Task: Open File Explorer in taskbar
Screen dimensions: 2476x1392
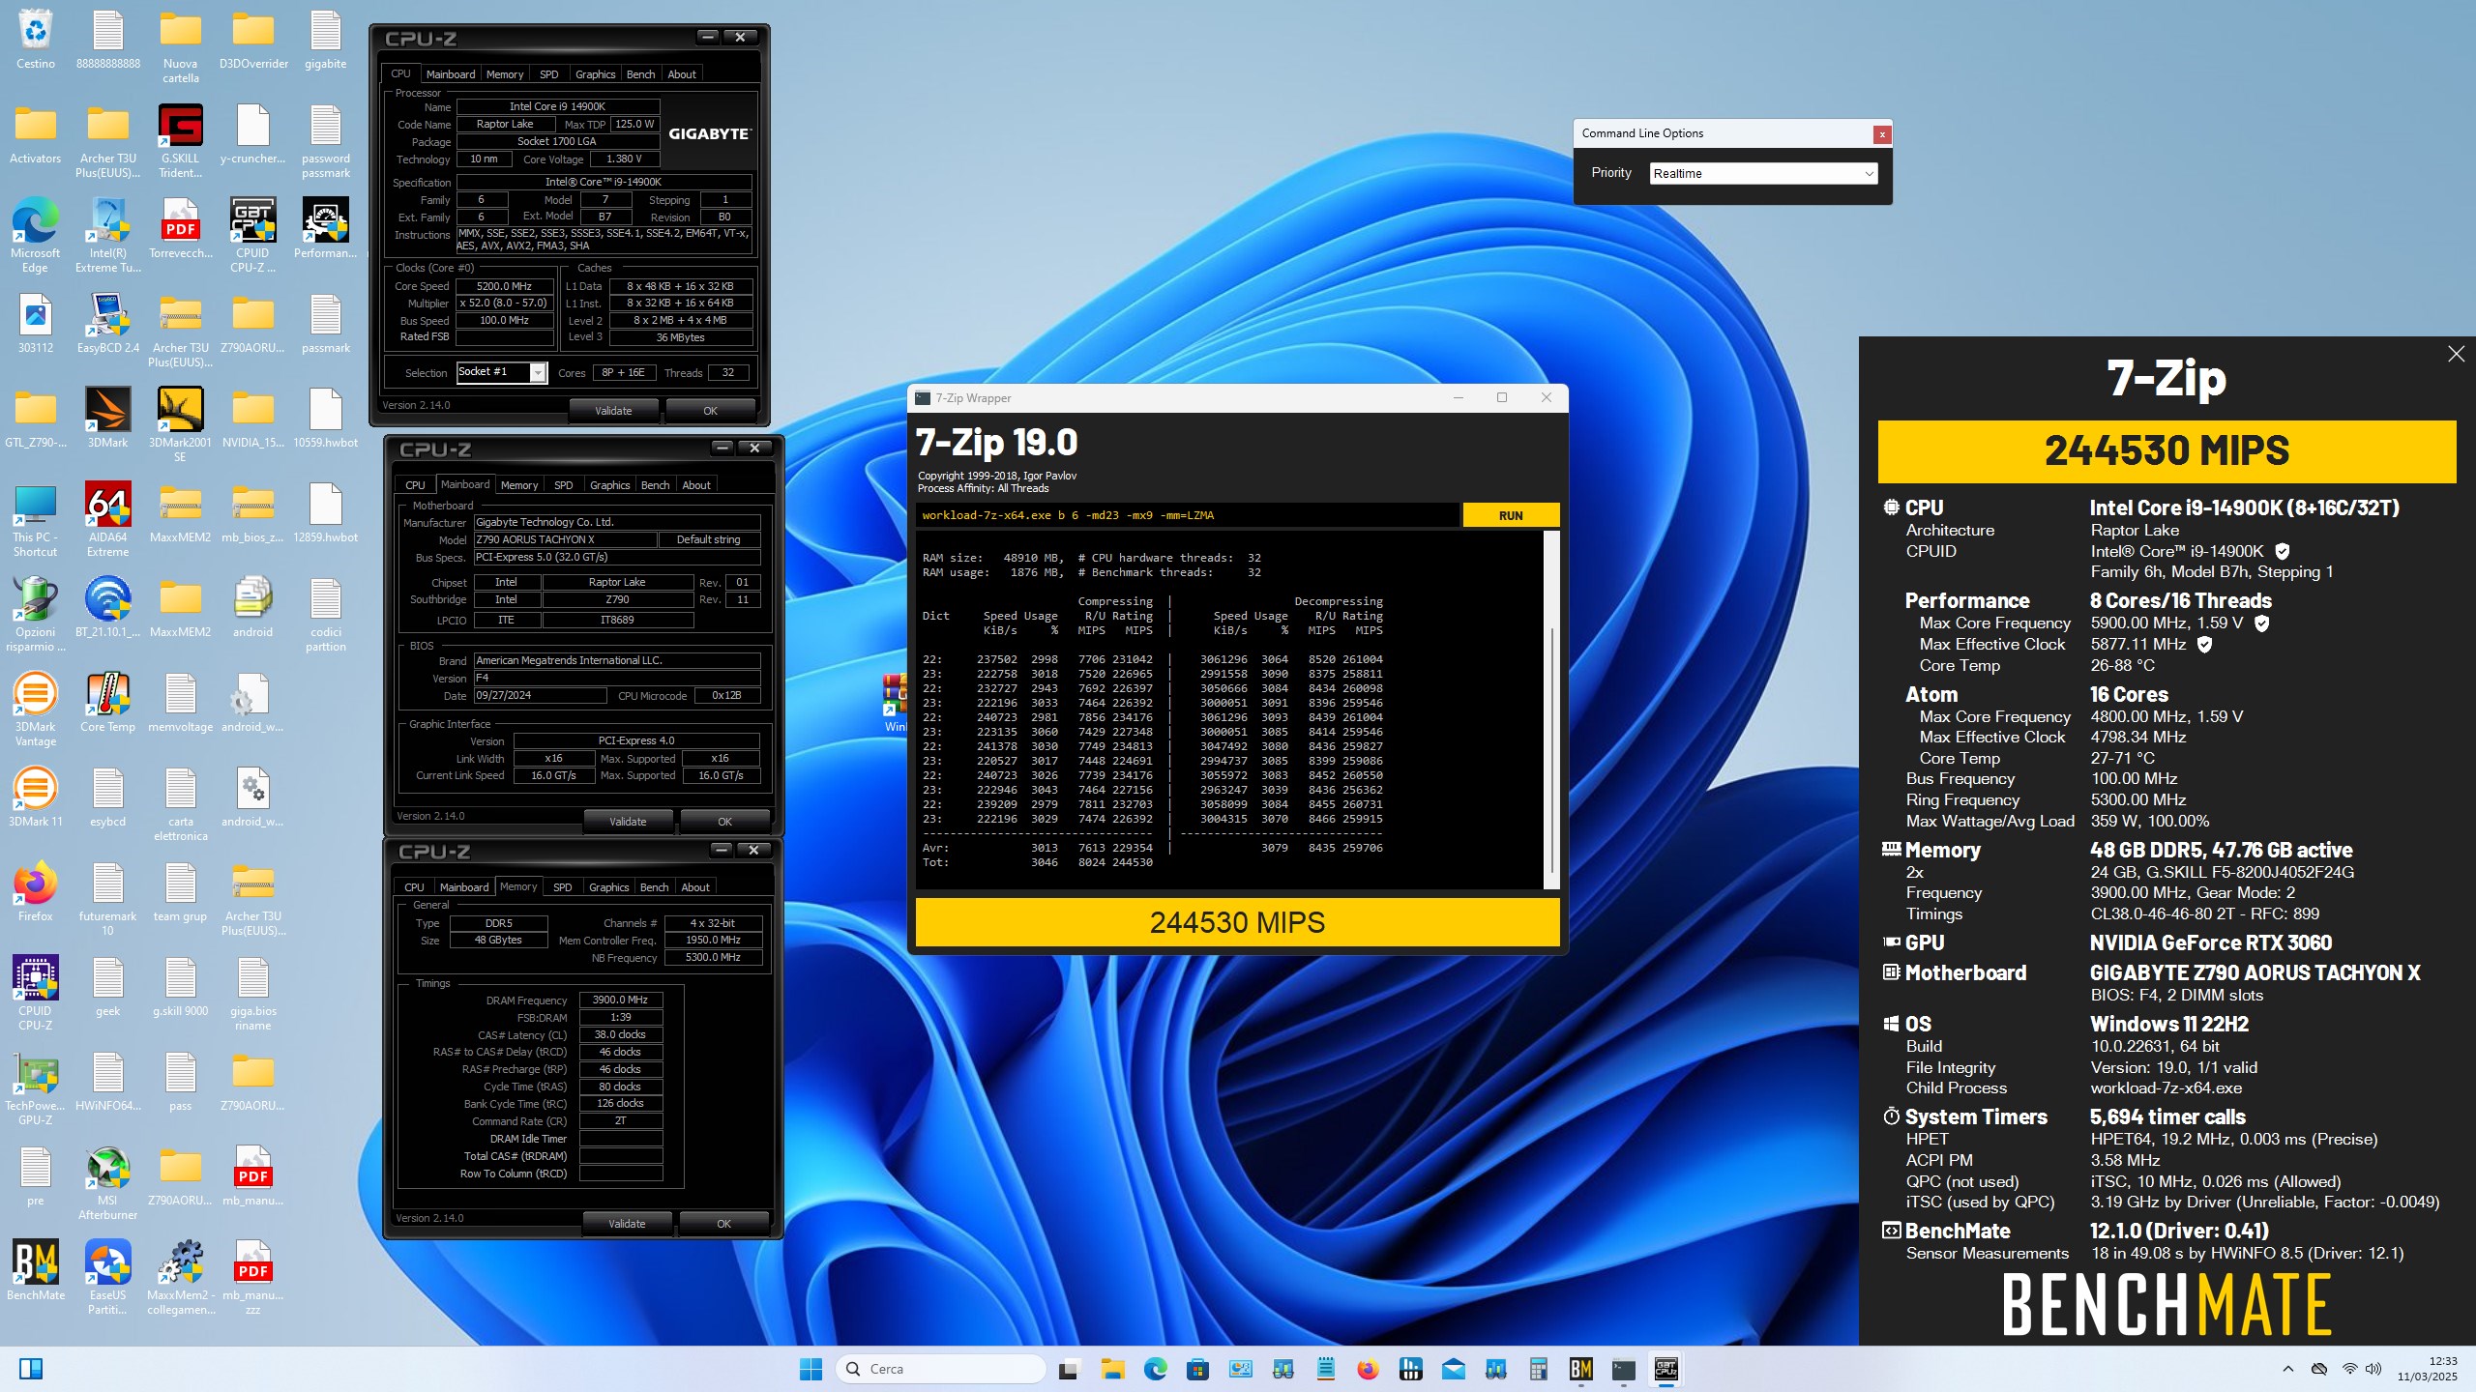Action: click(x=1112, y=1369)
